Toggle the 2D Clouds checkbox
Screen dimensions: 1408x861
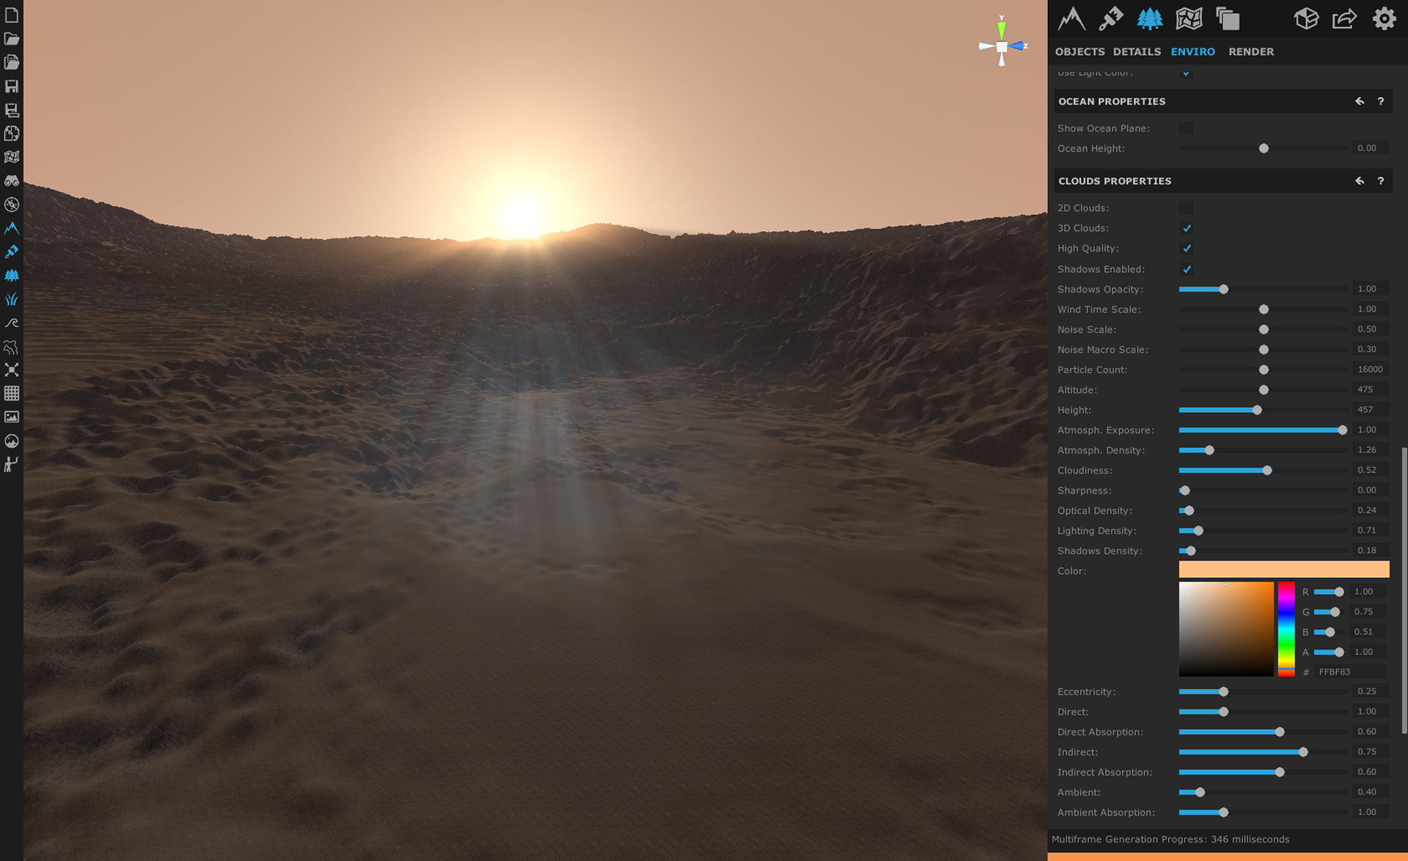(x=1187, y=208)
